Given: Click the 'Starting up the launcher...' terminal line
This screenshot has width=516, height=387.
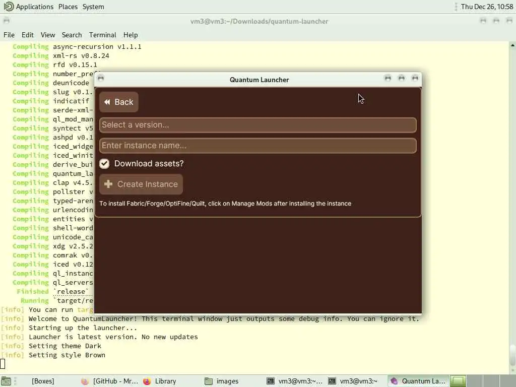Looking at the screenshot, I should click(x=69, y=328).
